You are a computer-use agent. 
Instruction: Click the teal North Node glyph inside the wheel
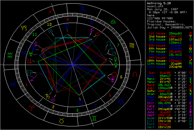click(x=109, y=44)
